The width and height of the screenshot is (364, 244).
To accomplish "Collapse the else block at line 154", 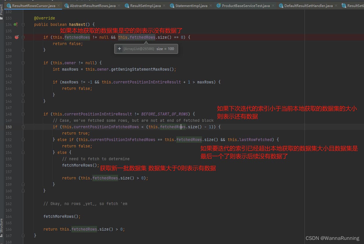I will (x=23, y=152).
